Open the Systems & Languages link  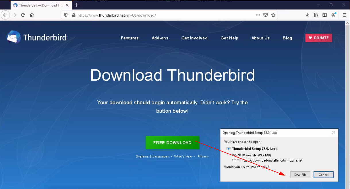(152, 156)
